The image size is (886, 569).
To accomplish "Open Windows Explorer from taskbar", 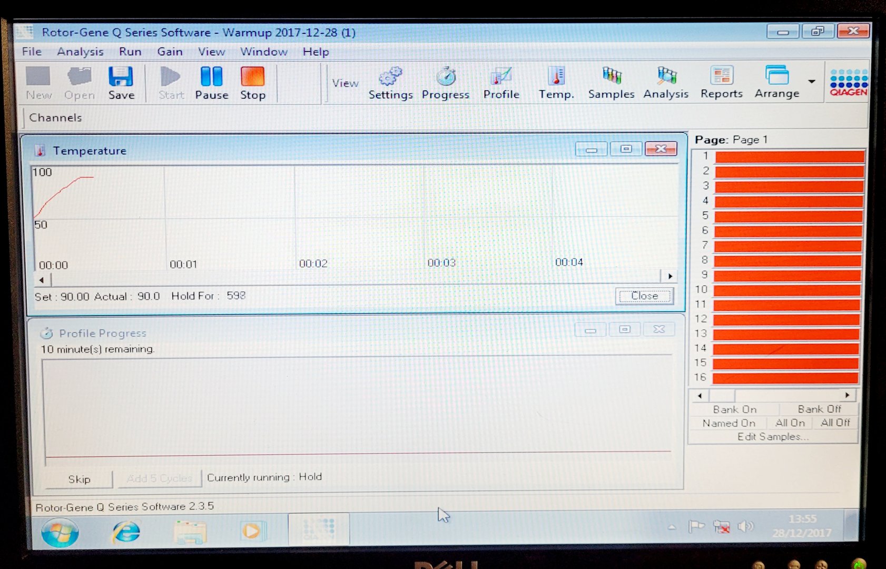I will 190,532.
